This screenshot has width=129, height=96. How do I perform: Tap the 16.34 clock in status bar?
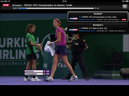click(x=64, y=1)
